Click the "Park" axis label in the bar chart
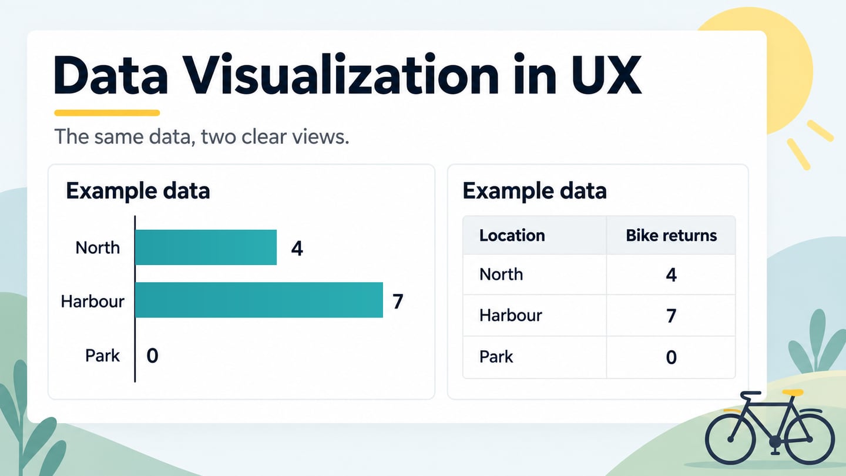Viewport: 846px width, 476px height. tap(103, 356)
